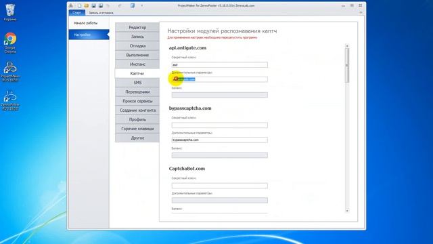The height and width of the screenshot is (244, 433).
Task: Click the CaptchaBot.com secret key field
Action: click(219, 186)
